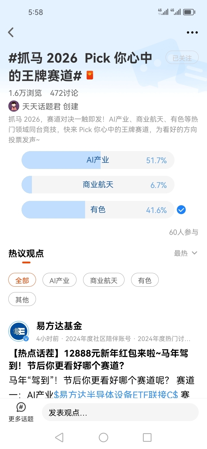Image resolution: width=207 pixels, height=449 pixels.
Task: Open 易方达基金 profile avatar
Action: tap(19, 332)
